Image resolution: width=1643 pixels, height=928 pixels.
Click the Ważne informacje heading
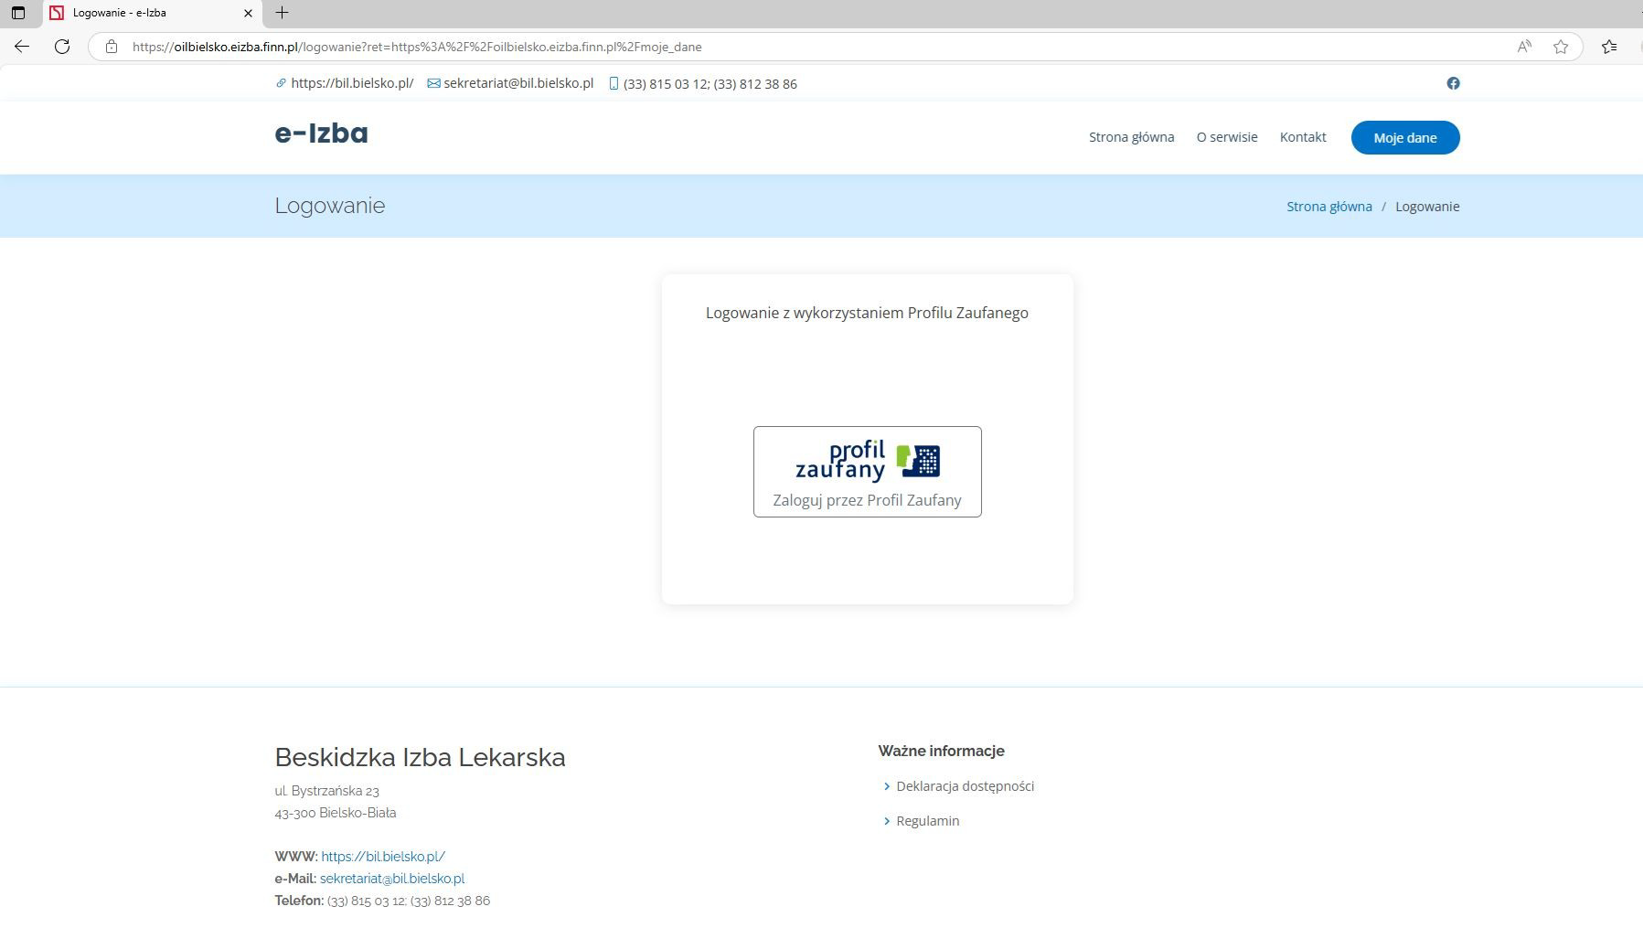tap(941, 751)
